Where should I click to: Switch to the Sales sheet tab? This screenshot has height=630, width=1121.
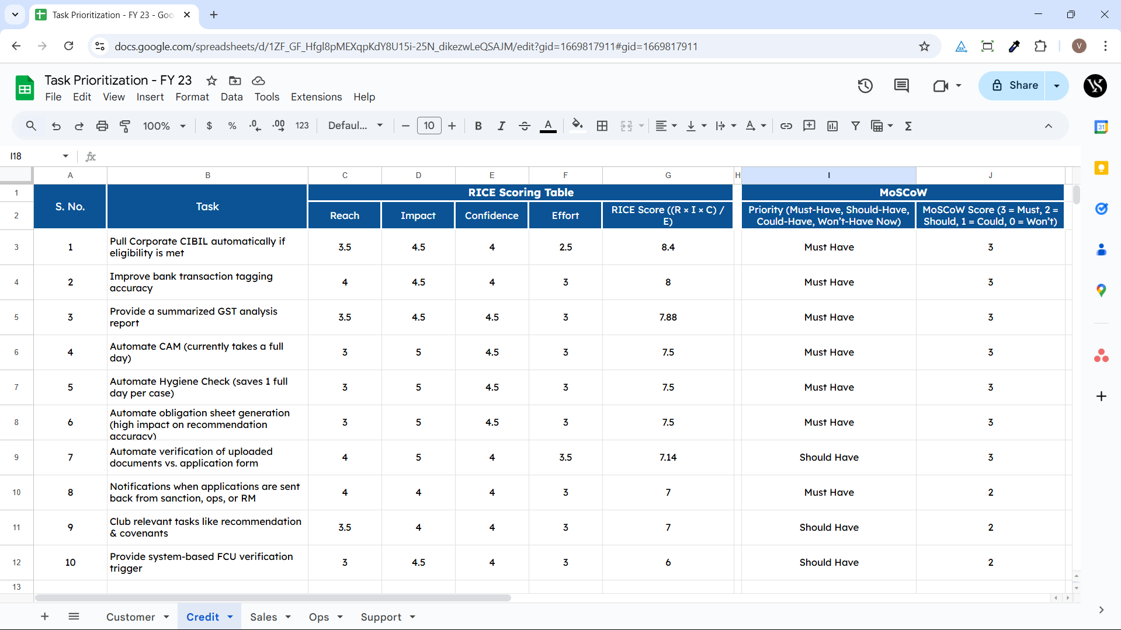point(263,617)
